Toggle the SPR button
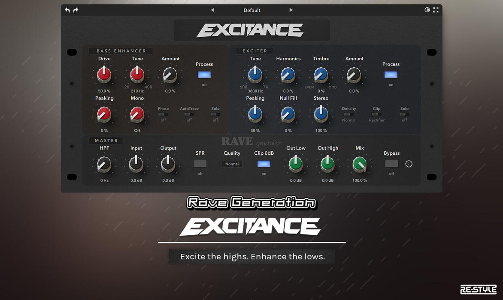 click(x=200, y=164)
